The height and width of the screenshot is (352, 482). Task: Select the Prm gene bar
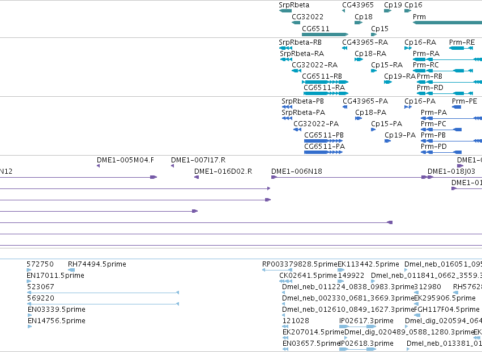(x=447, y=23)
